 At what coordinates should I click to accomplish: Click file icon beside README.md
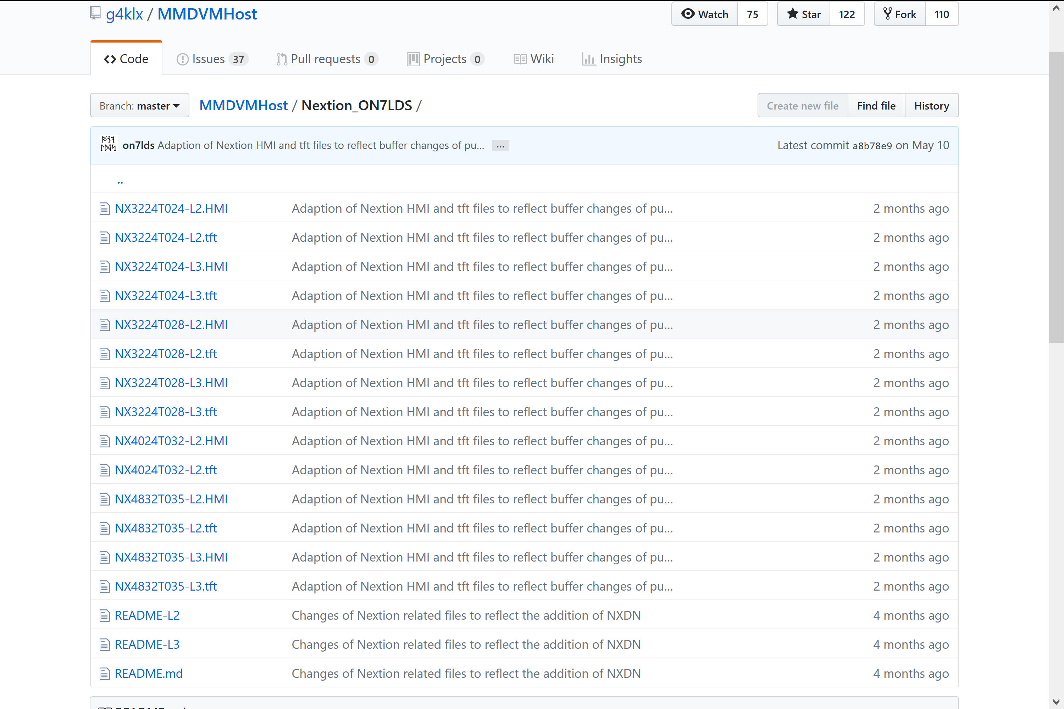(105, 673)
